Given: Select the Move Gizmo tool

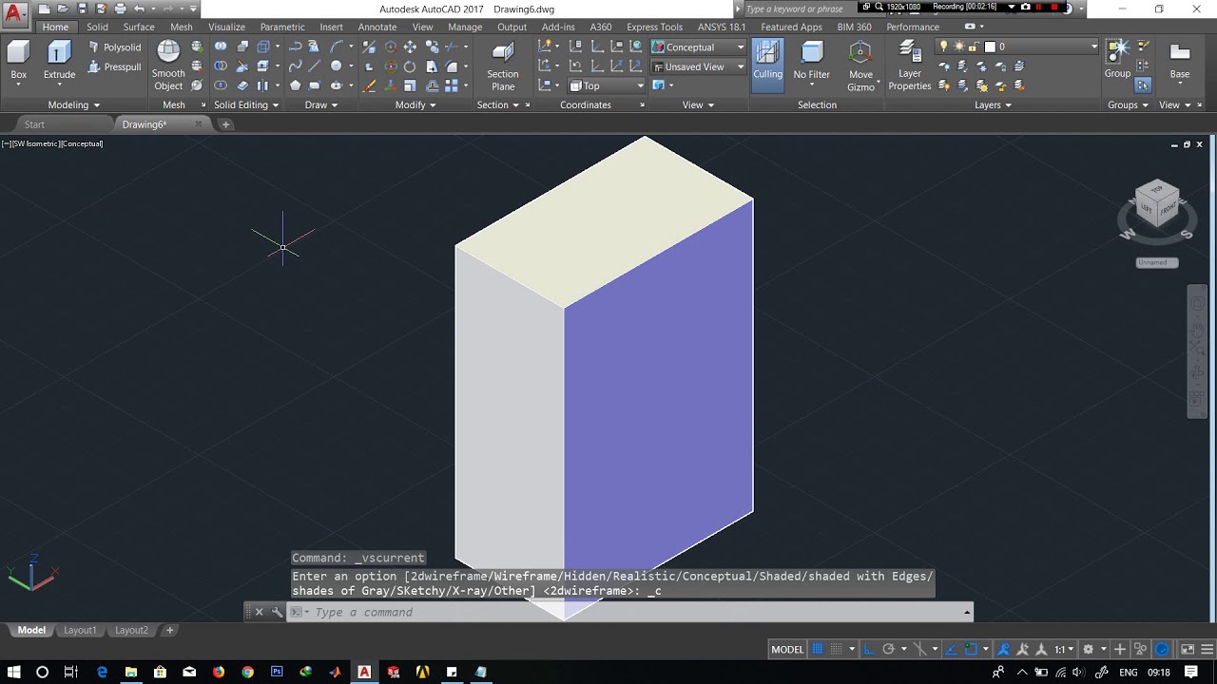Looking at the screenshot, I should click(860, 66).
